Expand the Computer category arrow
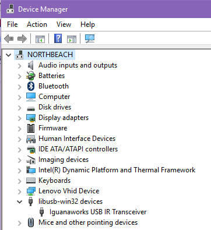 pos(19,97)
